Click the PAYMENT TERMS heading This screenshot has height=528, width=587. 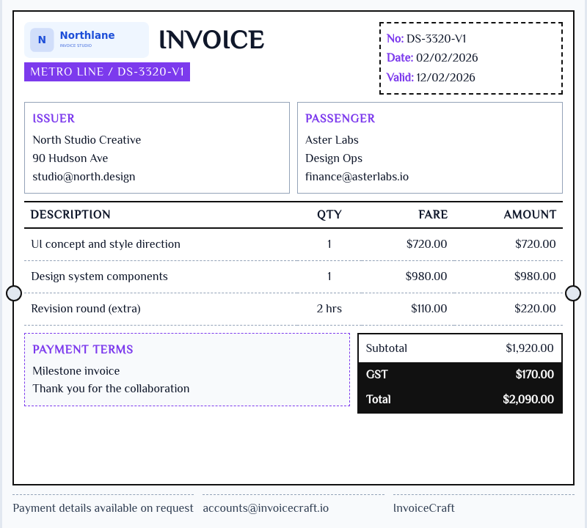tap(83, 350)
